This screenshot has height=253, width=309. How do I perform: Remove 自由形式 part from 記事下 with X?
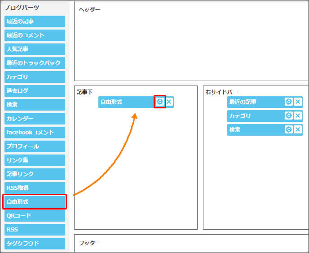pos(169,102)
